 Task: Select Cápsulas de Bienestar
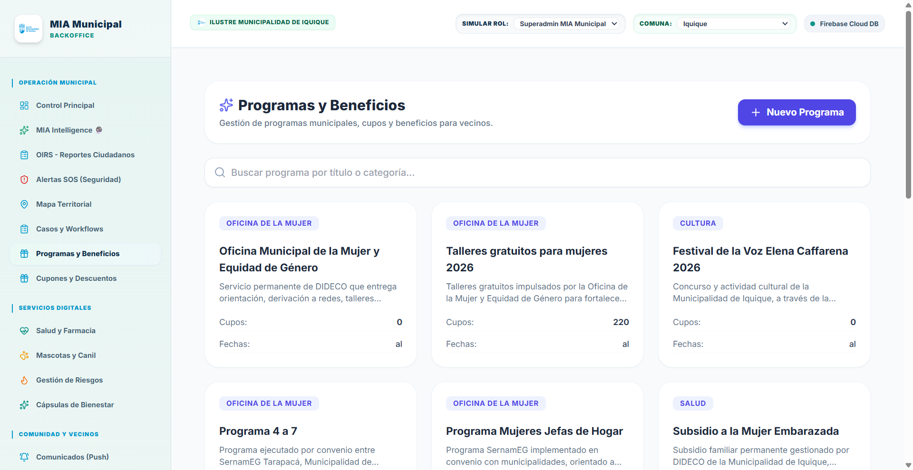click(86, 405)
